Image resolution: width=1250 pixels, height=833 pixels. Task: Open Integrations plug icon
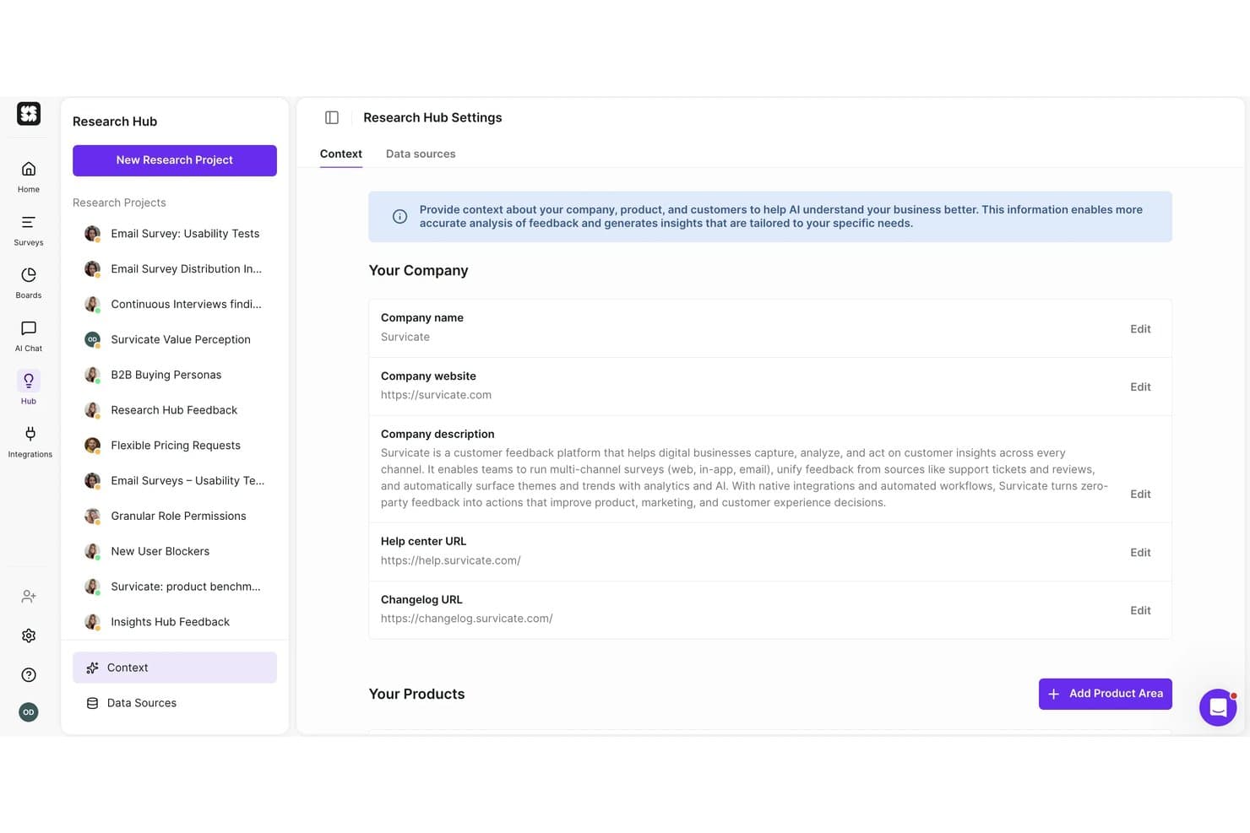coord(30,434)
